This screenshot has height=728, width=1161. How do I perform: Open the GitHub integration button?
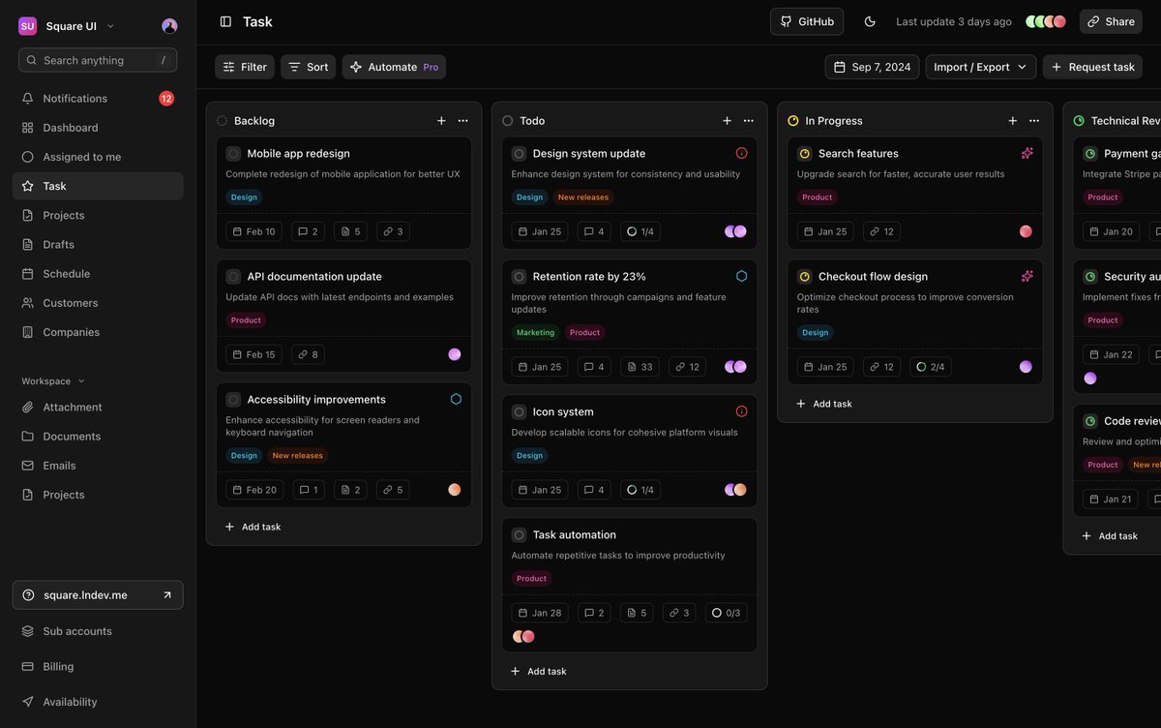pyautogui.click(x=806, y=20)
